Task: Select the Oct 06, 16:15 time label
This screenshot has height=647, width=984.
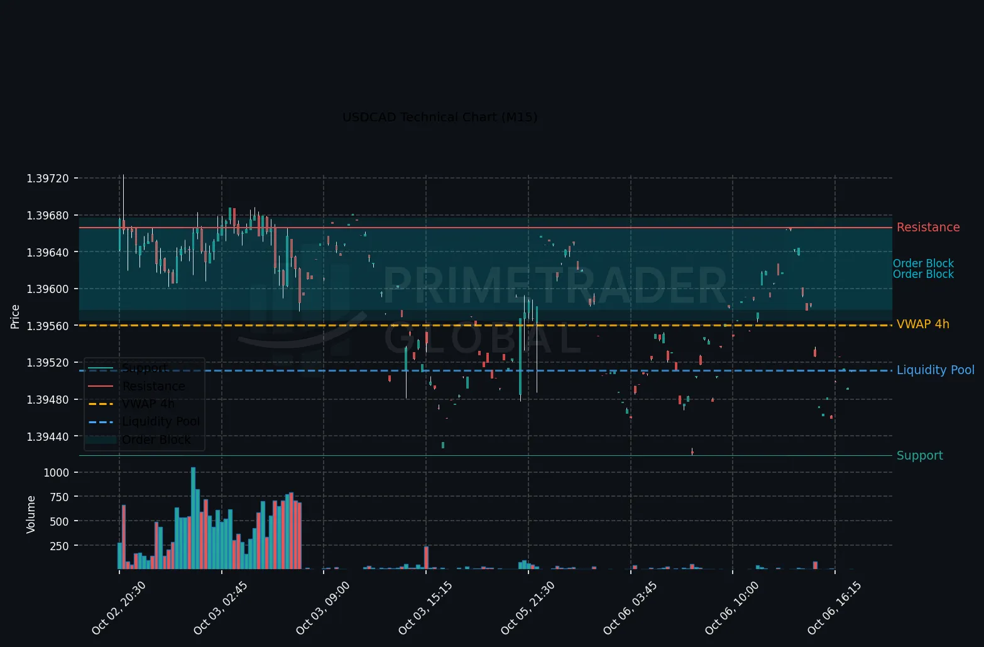Action: [x=834, y=607]
